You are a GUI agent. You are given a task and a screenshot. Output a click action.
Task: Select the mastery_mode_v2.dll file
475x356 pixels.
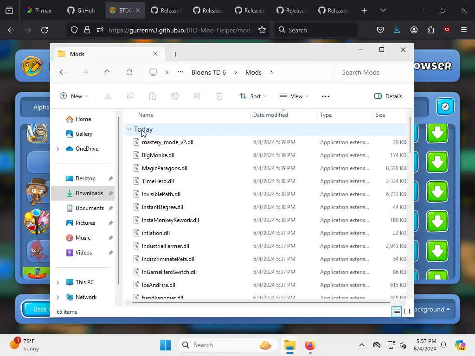click(x=167, y=142)
